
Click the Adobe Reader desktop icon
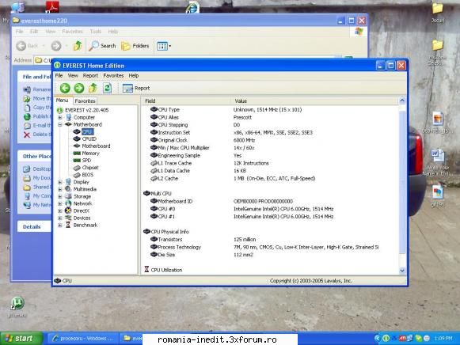52,7
